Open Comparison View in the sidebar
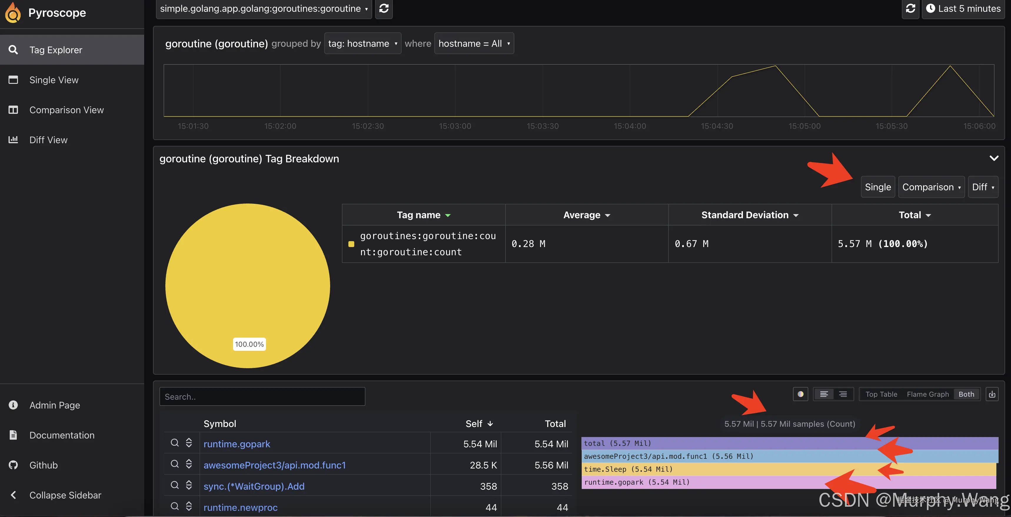Viewport: 1011px width, 517px height. (66, 110)
